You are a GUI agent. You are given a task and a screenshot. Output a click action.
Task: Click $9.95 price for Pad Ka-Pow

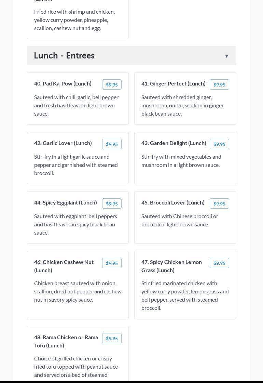pyautogui.click(x=112, y=84)
